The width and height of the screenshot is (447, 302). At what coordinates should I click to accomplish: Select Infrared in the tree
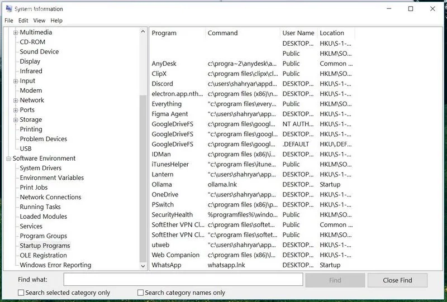(x=31, y=71)
